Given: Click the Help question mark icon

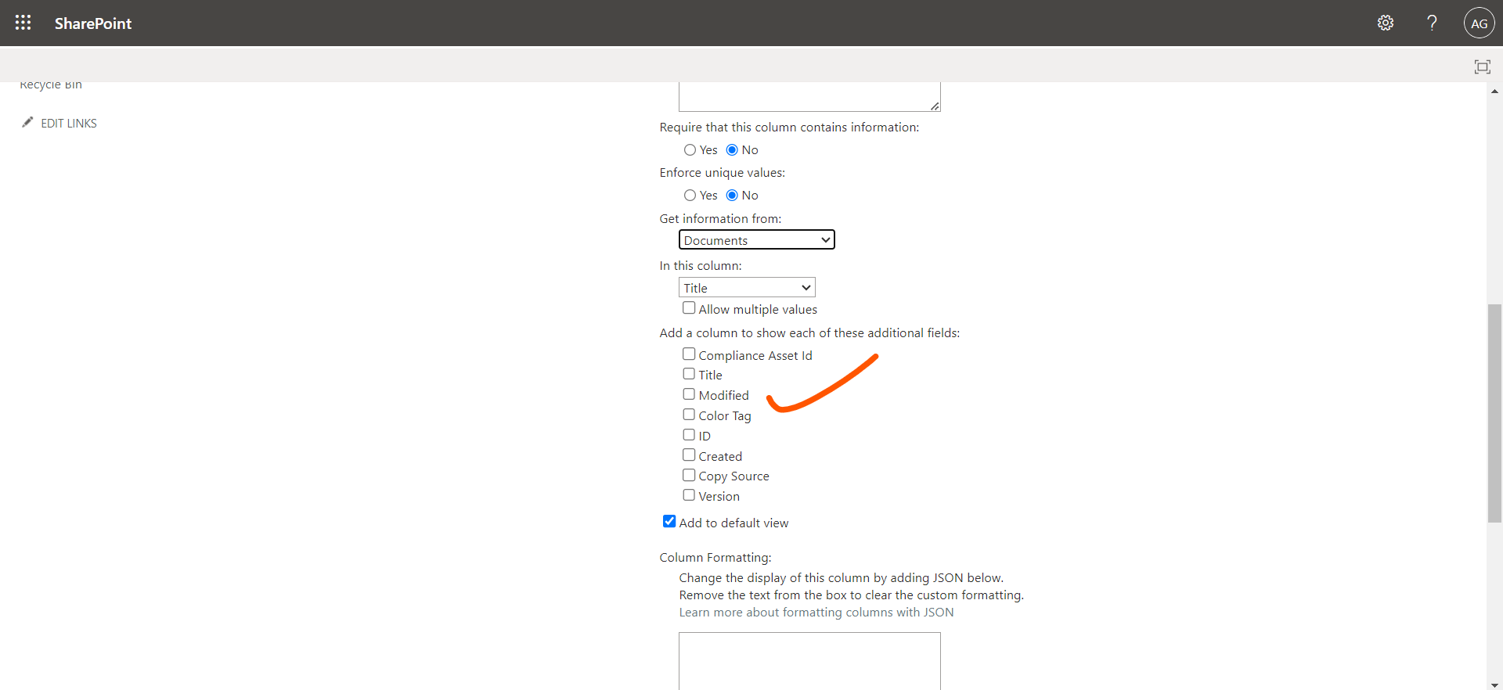Looking at the screenshot, I should tap(1432, 23).
